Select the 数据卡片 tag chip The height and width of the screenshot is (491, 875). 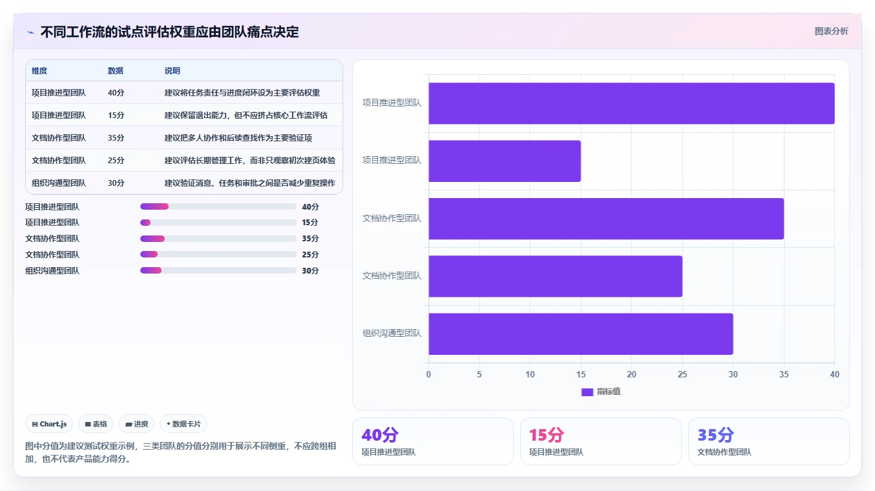tap(184, 424)
